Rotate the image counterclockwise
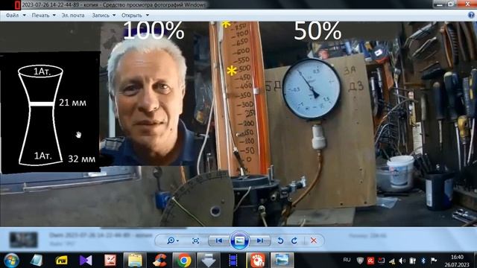 [x=280, y=240]
